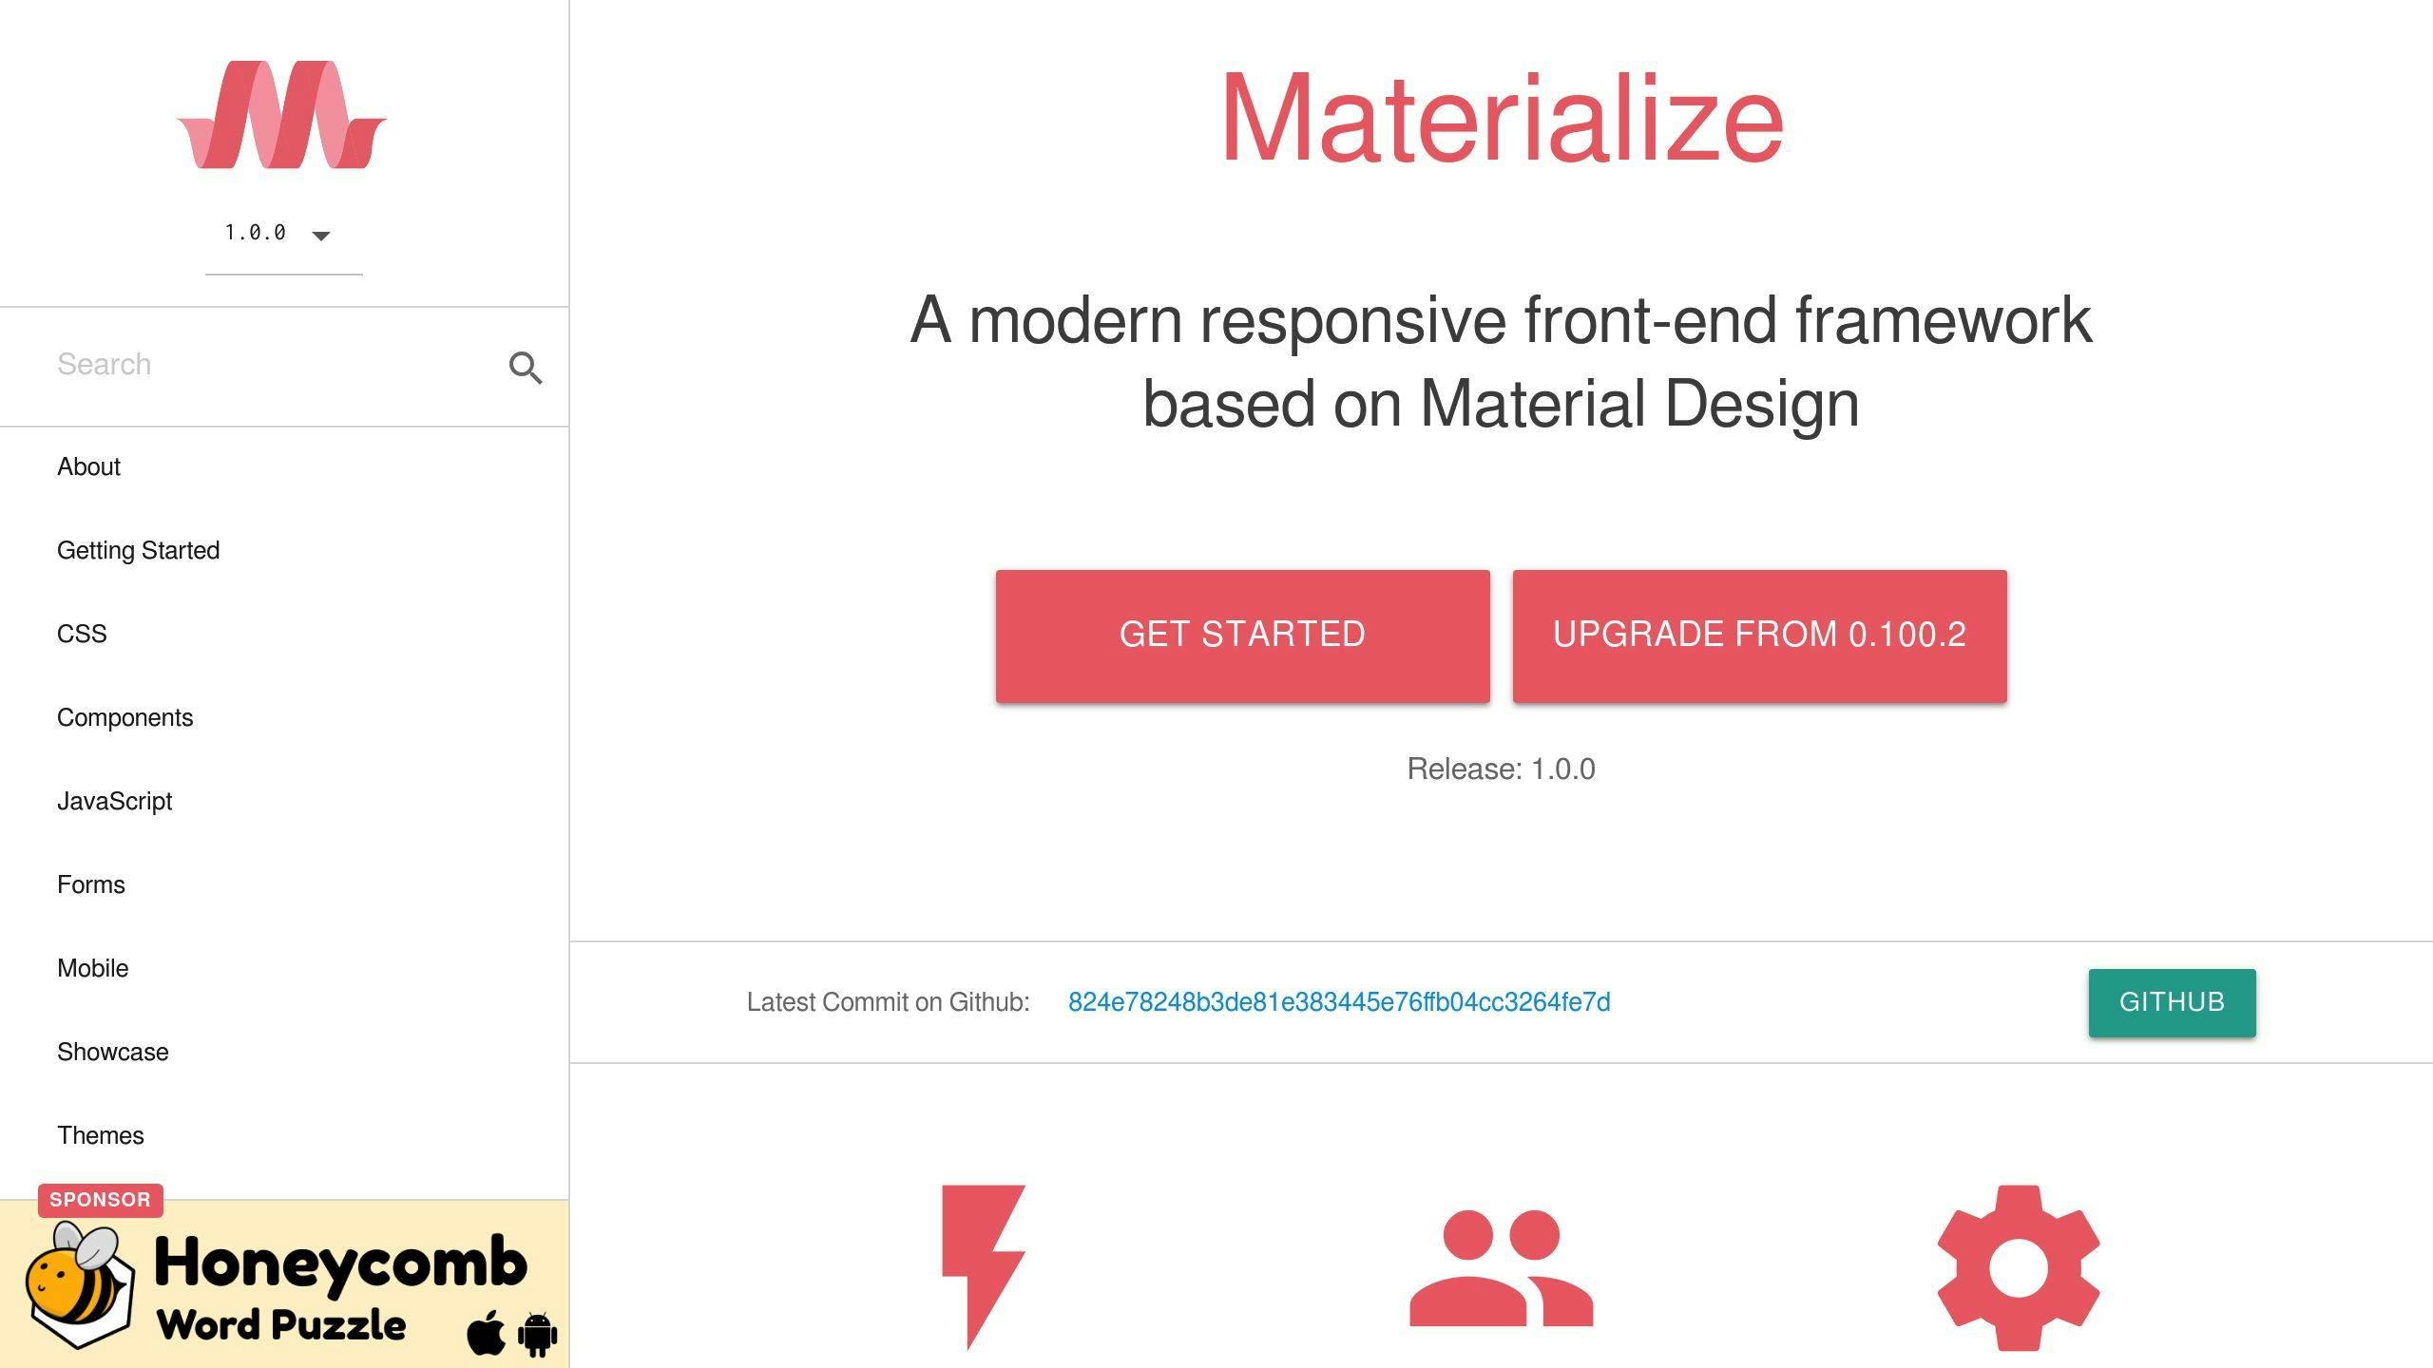Screen dimensions: 2433x1368
Task: Click inside the Search input field
Action: (238, 364)
